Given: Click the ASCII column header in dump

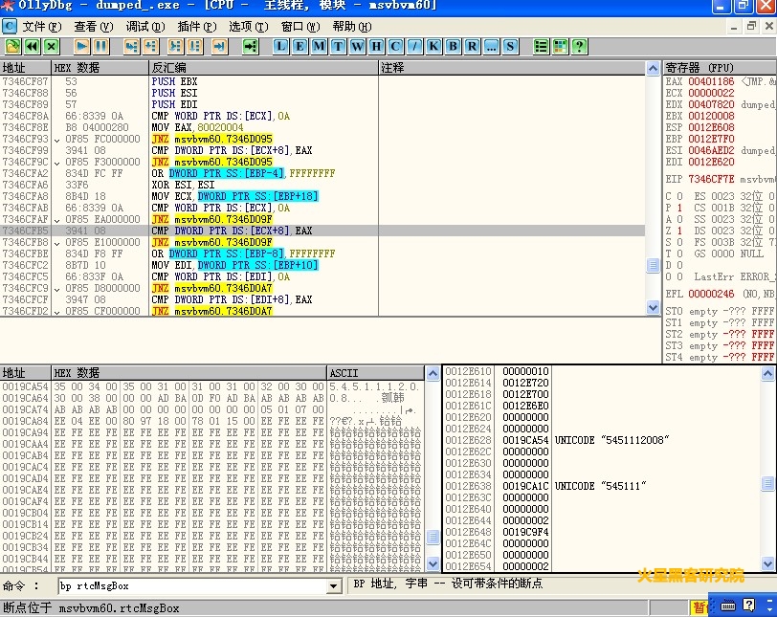Looking at the screenshot, I should pos(344,372).
